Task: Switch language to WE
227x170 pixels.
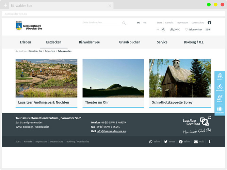Action: click(145, 23)
